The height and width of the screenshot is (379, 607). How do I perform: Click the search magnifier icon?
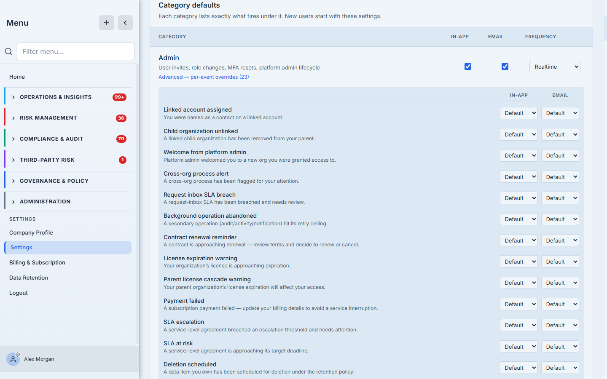tap(8, 51)
